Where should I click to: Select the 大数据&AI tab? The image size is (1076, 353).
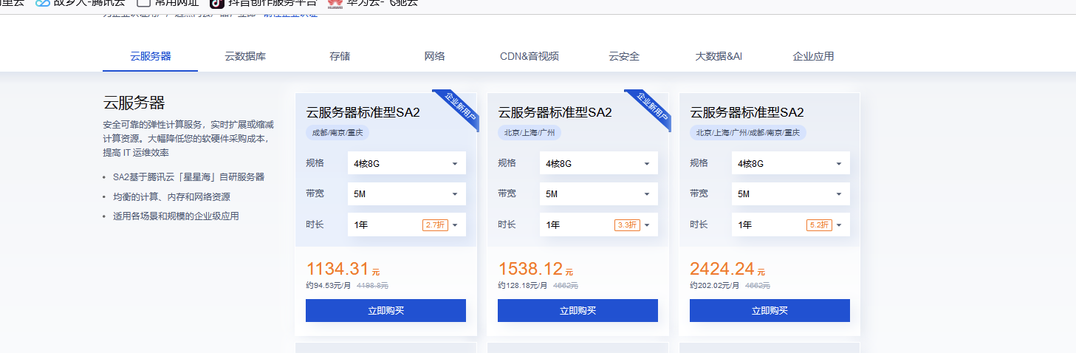point(718,56)
